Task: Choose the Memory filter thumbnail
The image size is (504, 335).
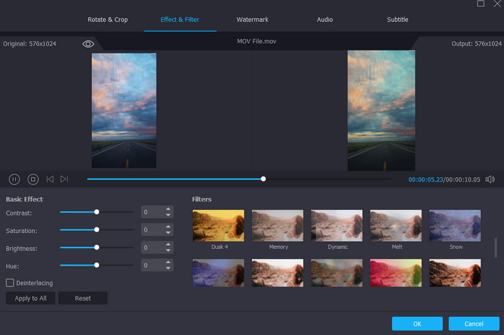Action: pyautogui.click(x=278, y=225)
